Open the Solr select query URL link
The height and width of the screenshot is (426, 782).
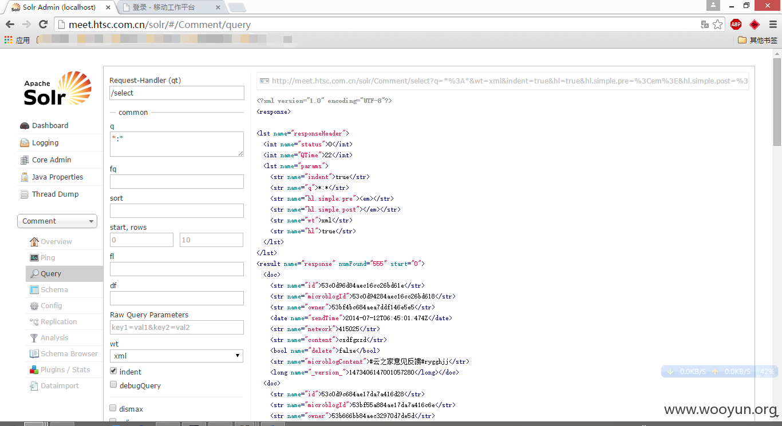click(503, 81)
